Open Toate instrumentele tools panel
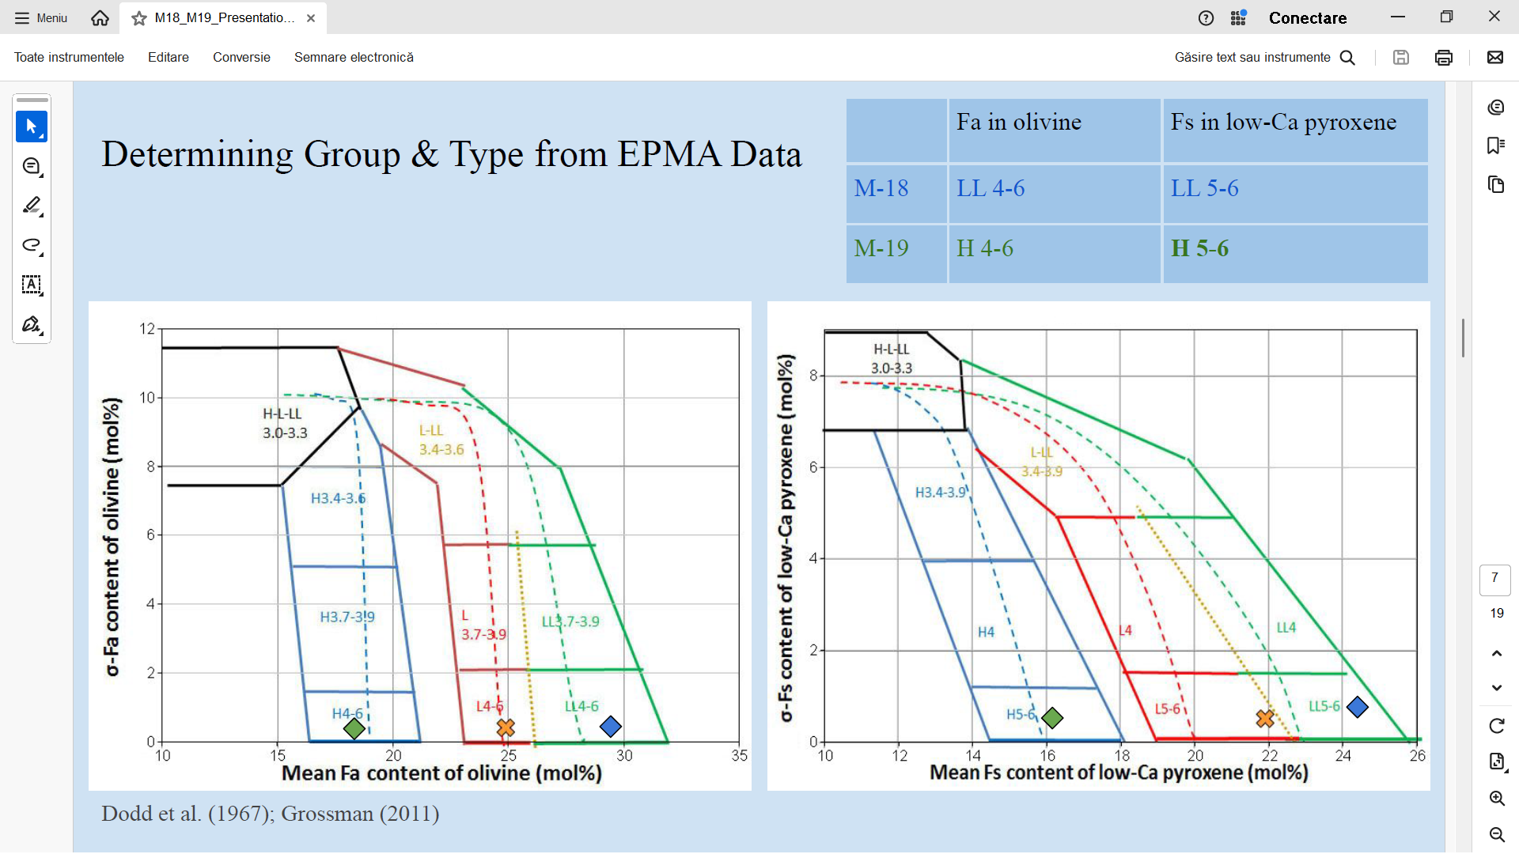The width and height of the screenshot is (1519, 854). point(69,57)
